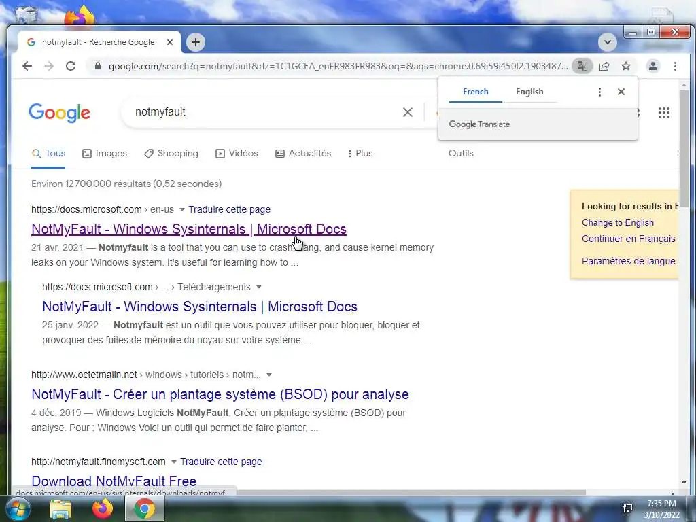The width and height of the screenshot is (696, 522).
Task: Click the browser forward arrow
Action: click(49, 66)
